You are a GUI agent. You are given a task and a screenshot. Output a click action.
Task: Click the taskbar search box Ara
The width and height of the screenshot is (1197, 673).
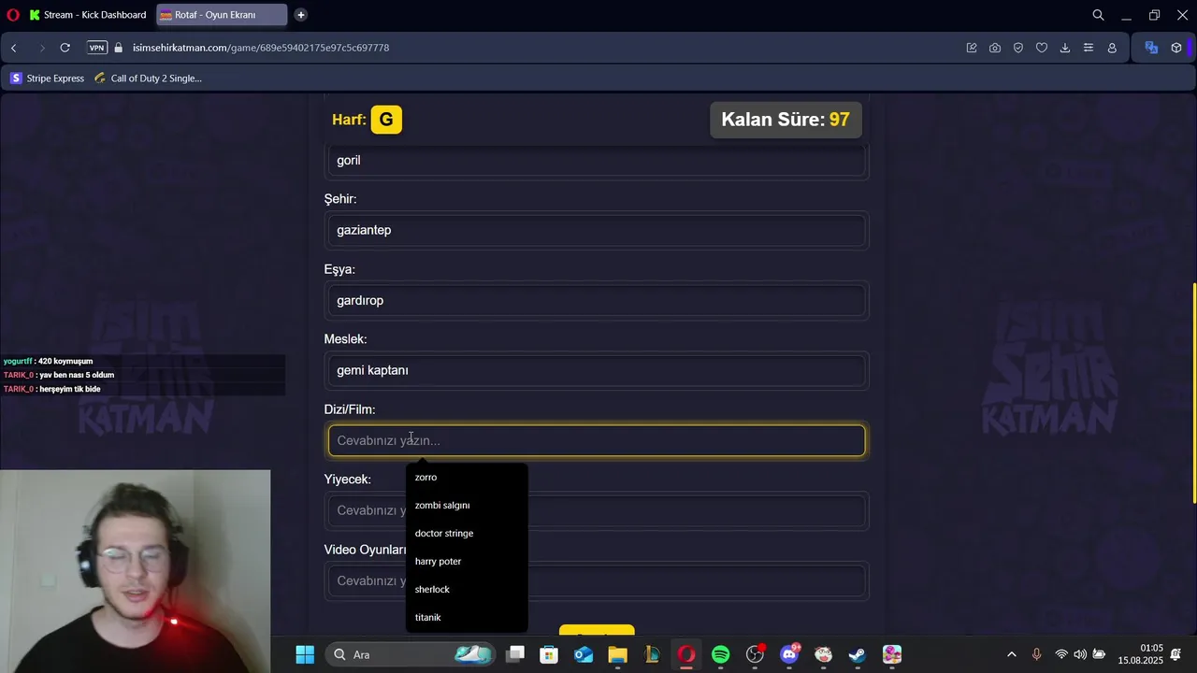(410, 654)
